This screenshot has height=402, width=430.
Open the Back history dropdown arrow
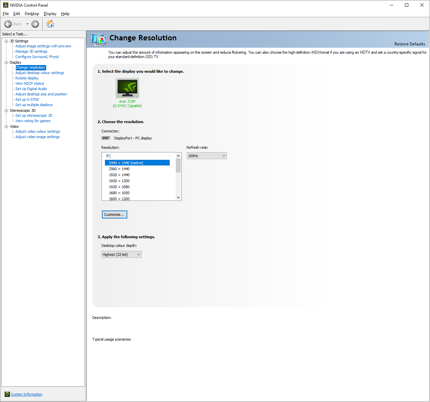coord(27,24)
